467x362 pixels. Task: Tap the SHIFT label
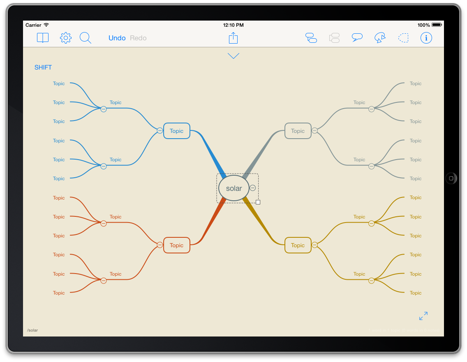(43, 67)
